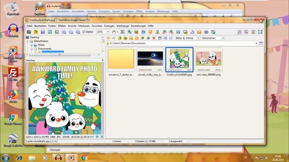Click the rotate right icon

[171, 32]
